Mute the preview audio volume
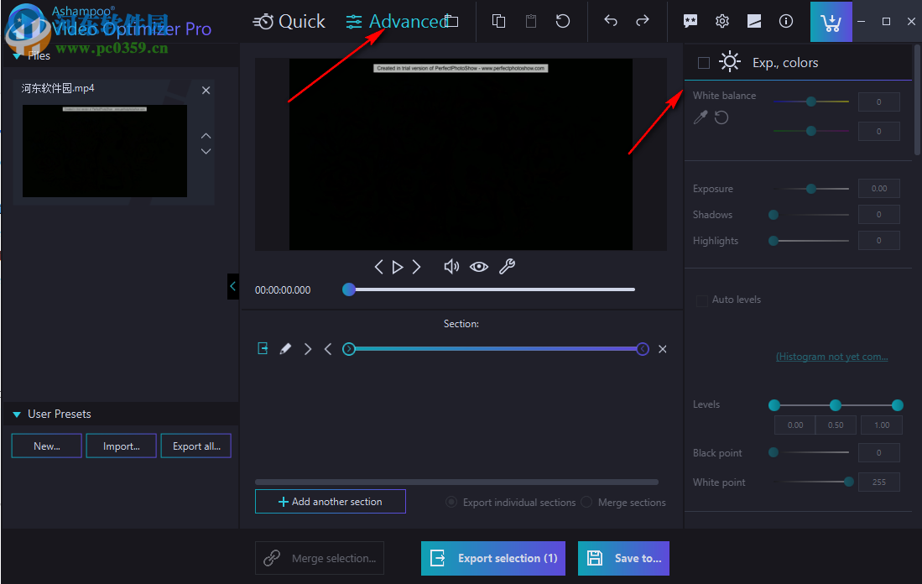The width and height of the screenshot is (922, 584). pyautogui.click(x=451, y=266)
